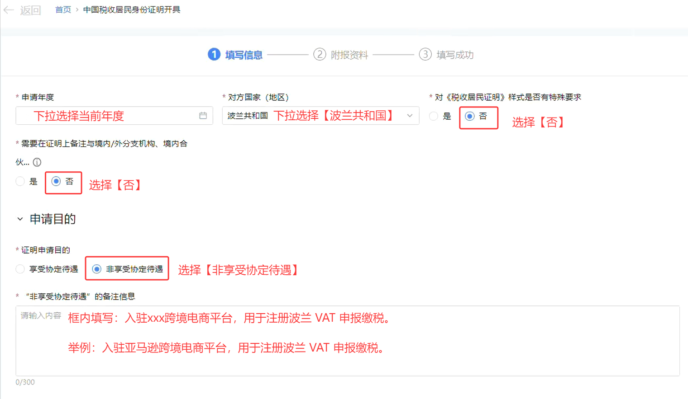Click the back arrow icon

coord(9,10)
